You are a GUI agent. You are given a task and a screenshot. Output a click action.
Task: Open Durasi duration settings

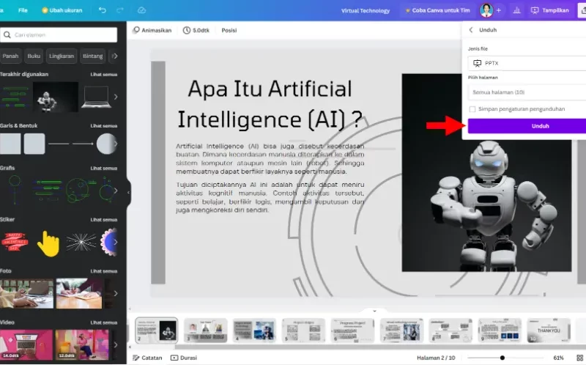click(x=184, y=358)
